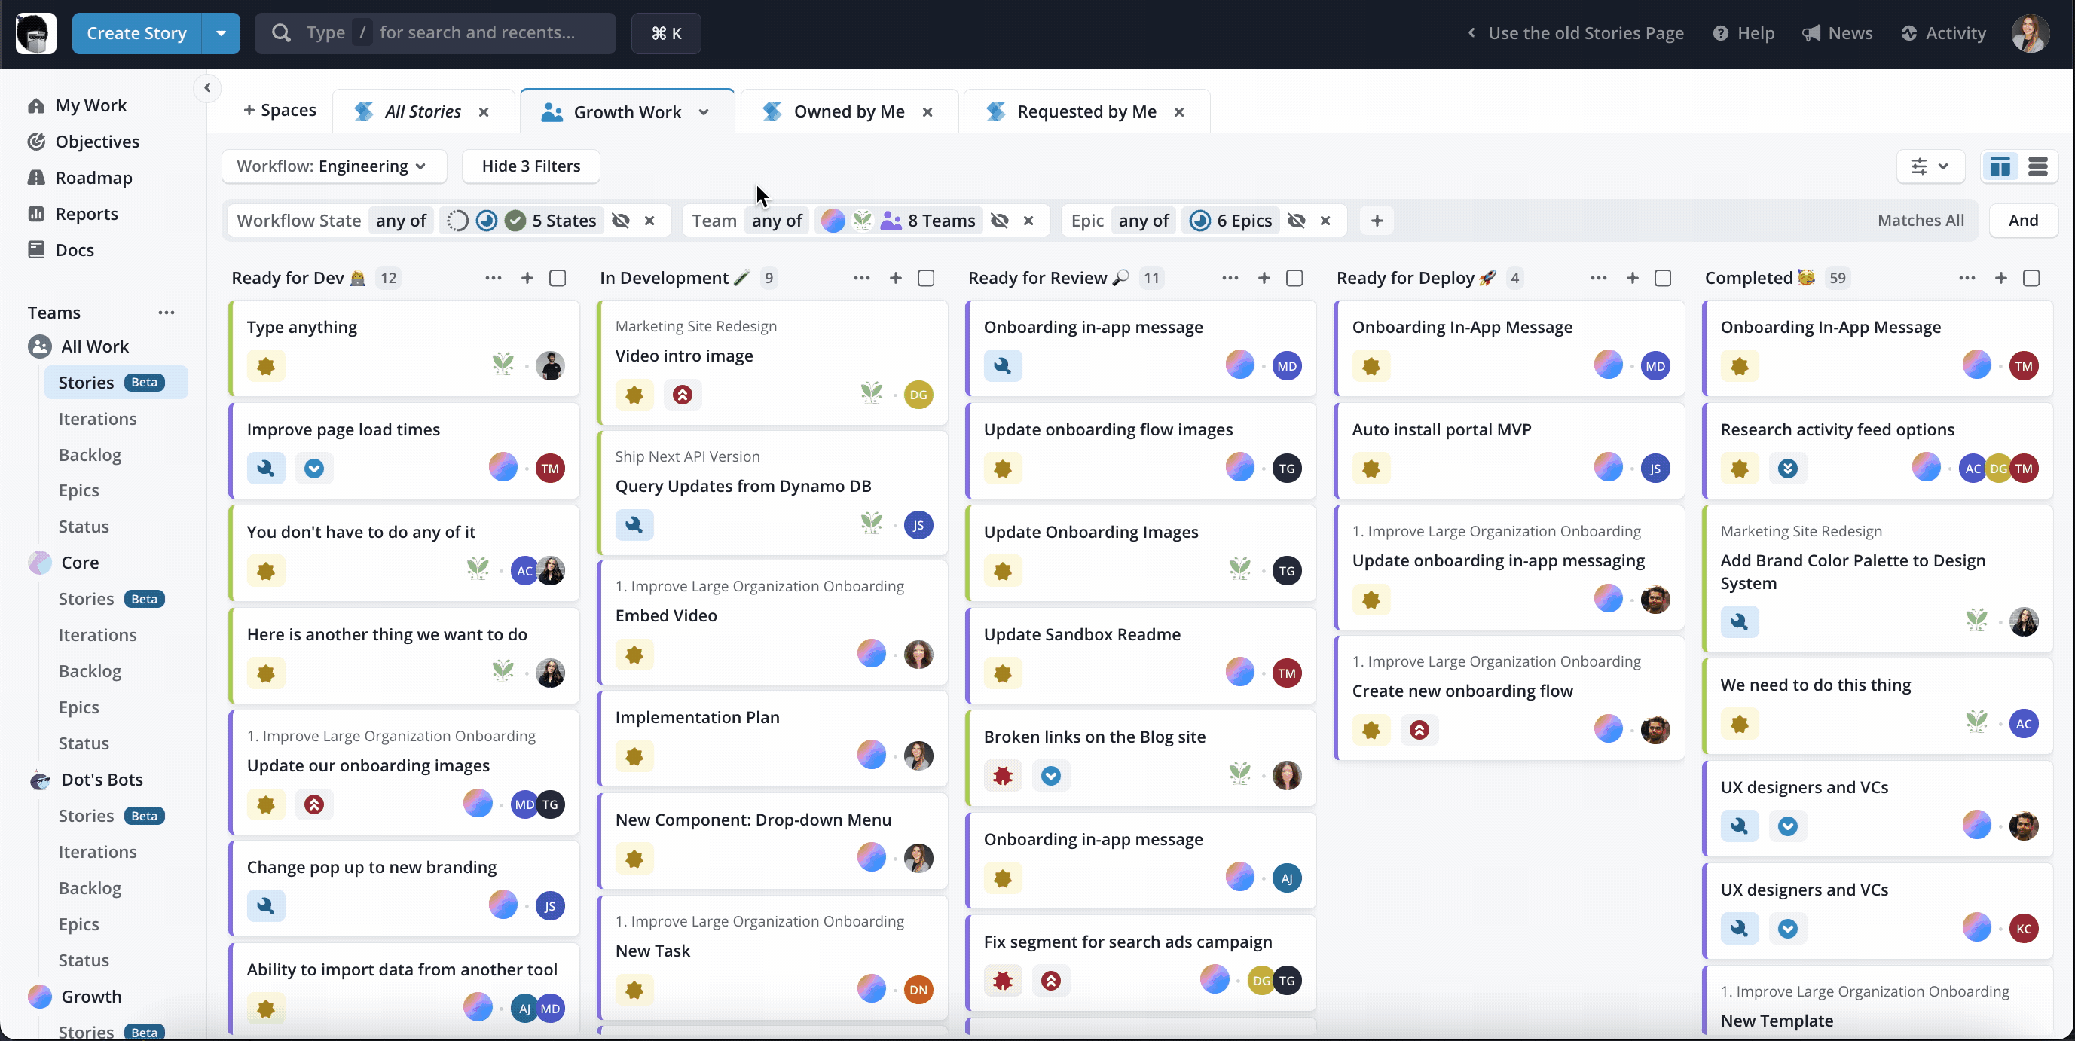Hide the 5 States workflow filter
The width and height of the screenshot is (2075, 1041).
click(619, 220)
